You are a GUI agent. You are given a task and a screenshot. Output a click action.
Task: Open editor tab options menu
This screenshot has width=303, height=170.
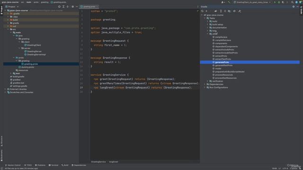click(x=198, y=7)
